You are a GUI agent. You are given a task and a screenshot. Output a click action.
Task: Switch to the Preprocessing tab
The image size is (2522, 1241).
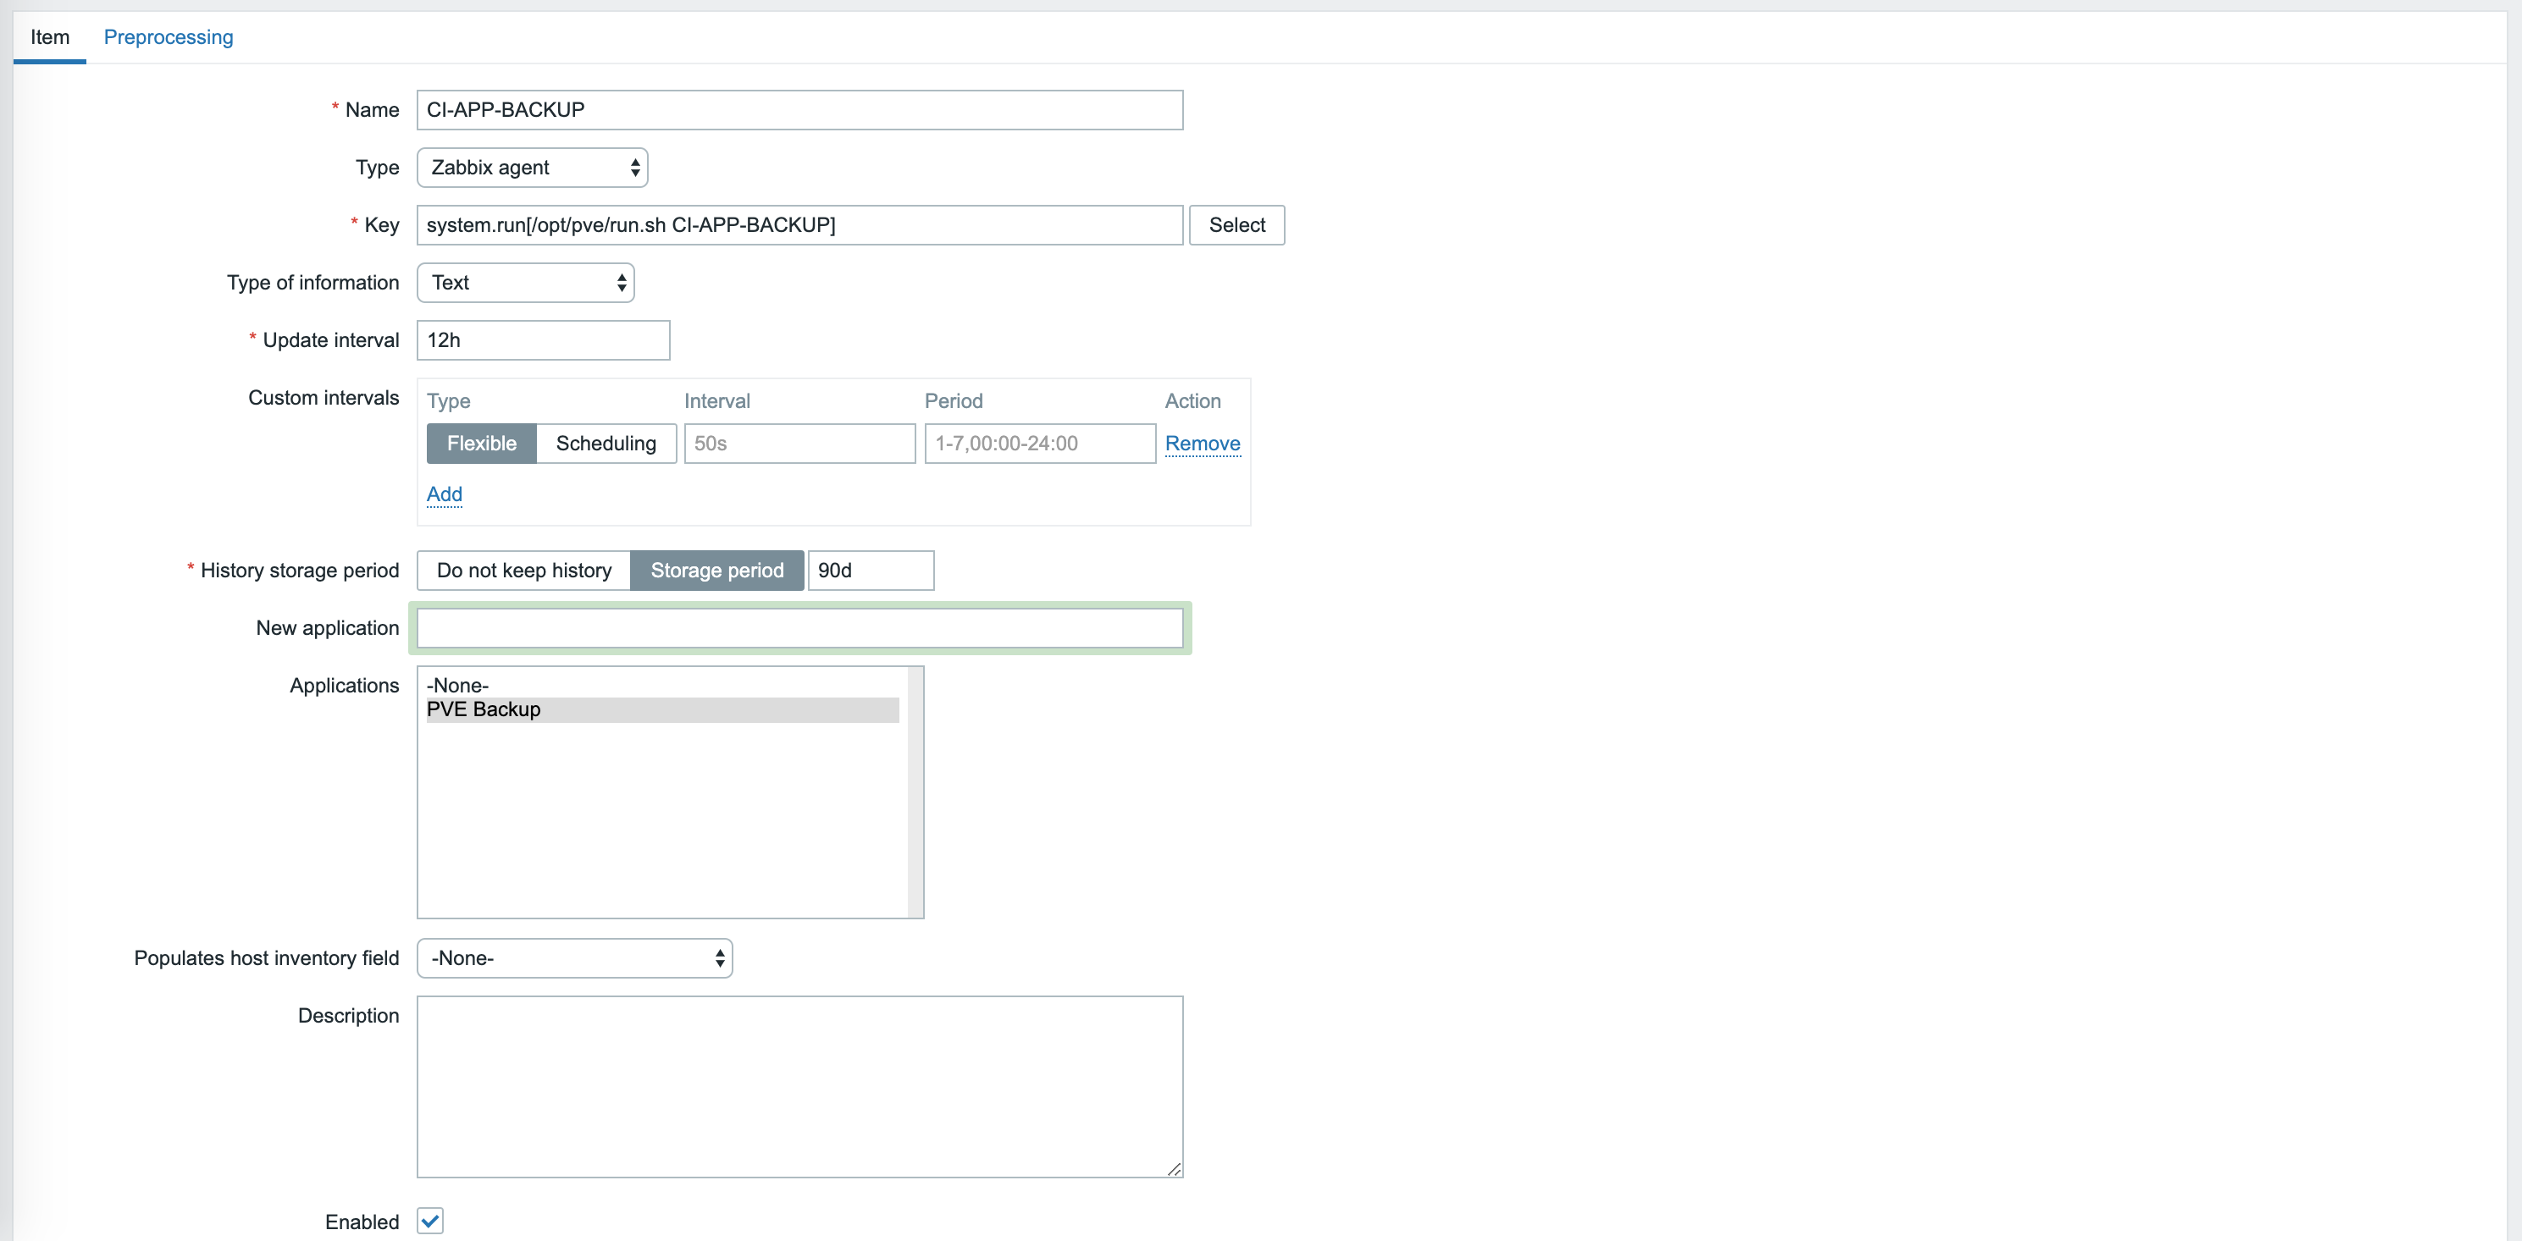point(169,37)
